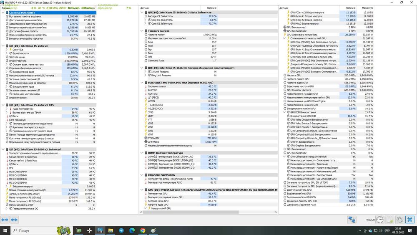Click the ЦПFANIN0 fan icon row
The width and height of the screenshot is (417, 235).
pos(146,142)
